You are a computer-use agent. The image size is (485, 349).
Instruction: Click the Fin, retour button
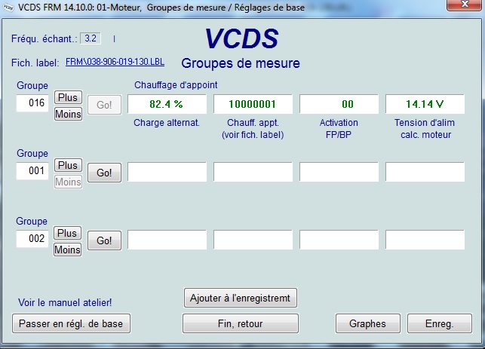(x=241, y=323)
